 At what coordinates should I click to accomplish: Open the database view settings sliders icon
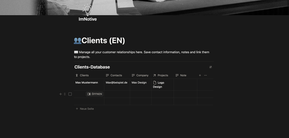tap(211, 67)
